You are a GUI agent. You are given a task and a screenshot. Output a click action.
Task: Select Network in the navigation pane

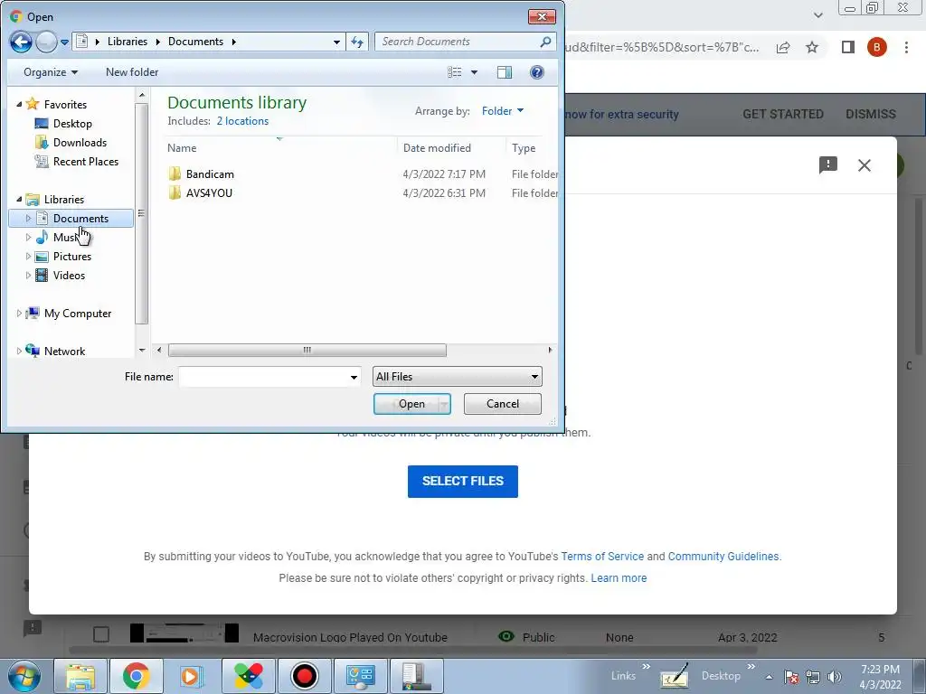click(x=64, y=352)
